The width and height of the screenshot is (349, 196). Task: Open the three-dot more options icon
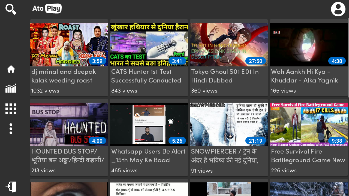[x=11, y=129]
